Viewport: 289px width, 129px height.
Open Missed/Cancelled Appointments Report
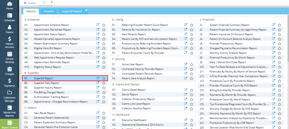(x=57, y=39)
